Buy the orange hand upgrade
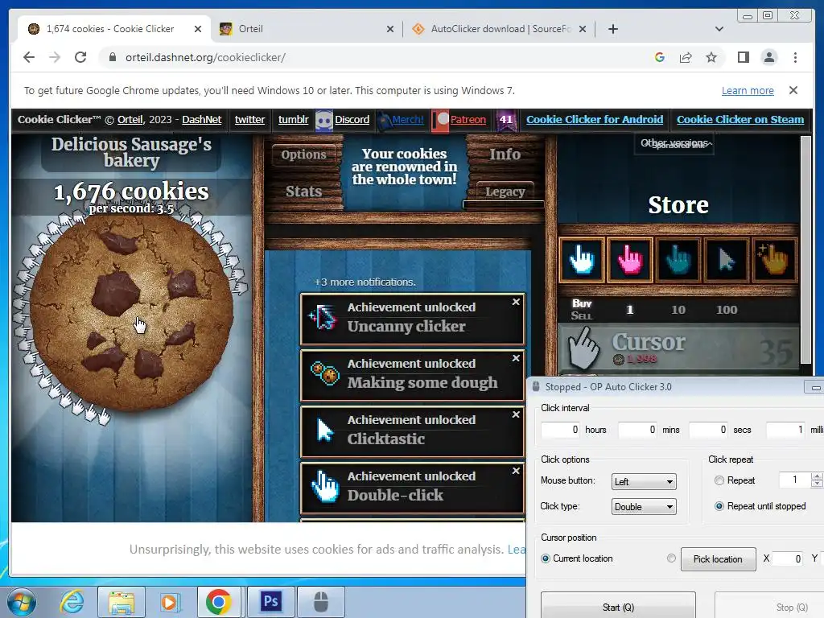 (x=775, y=260)
